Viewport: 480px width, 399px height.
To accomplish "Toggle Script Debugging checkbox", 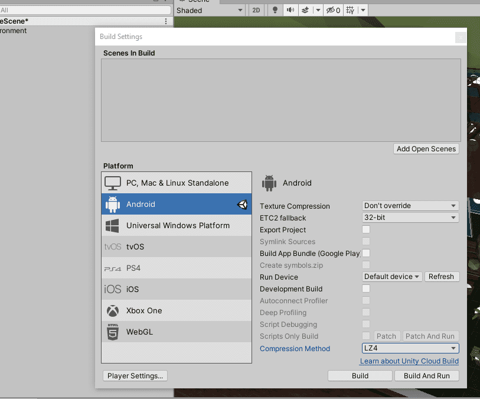I will pyautogui.click(x=366, y=324).
